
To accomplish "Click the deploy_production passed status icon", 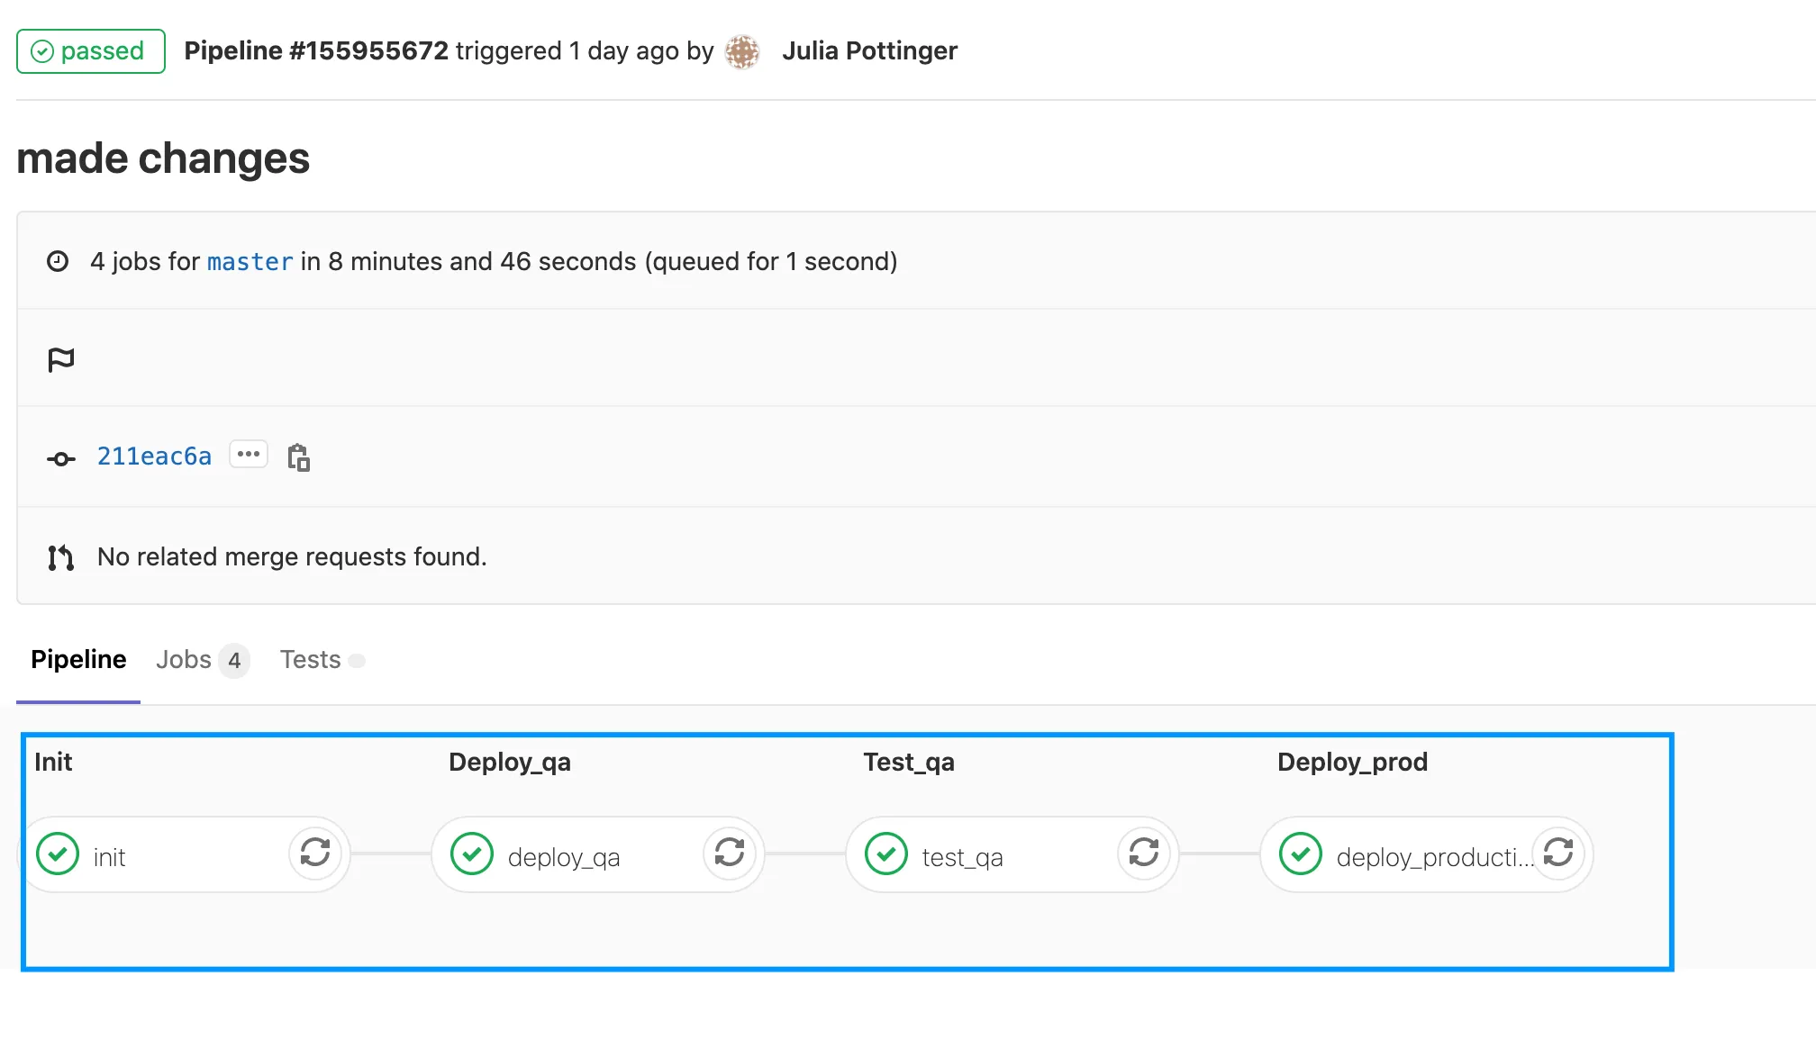I will (1301, 854).
